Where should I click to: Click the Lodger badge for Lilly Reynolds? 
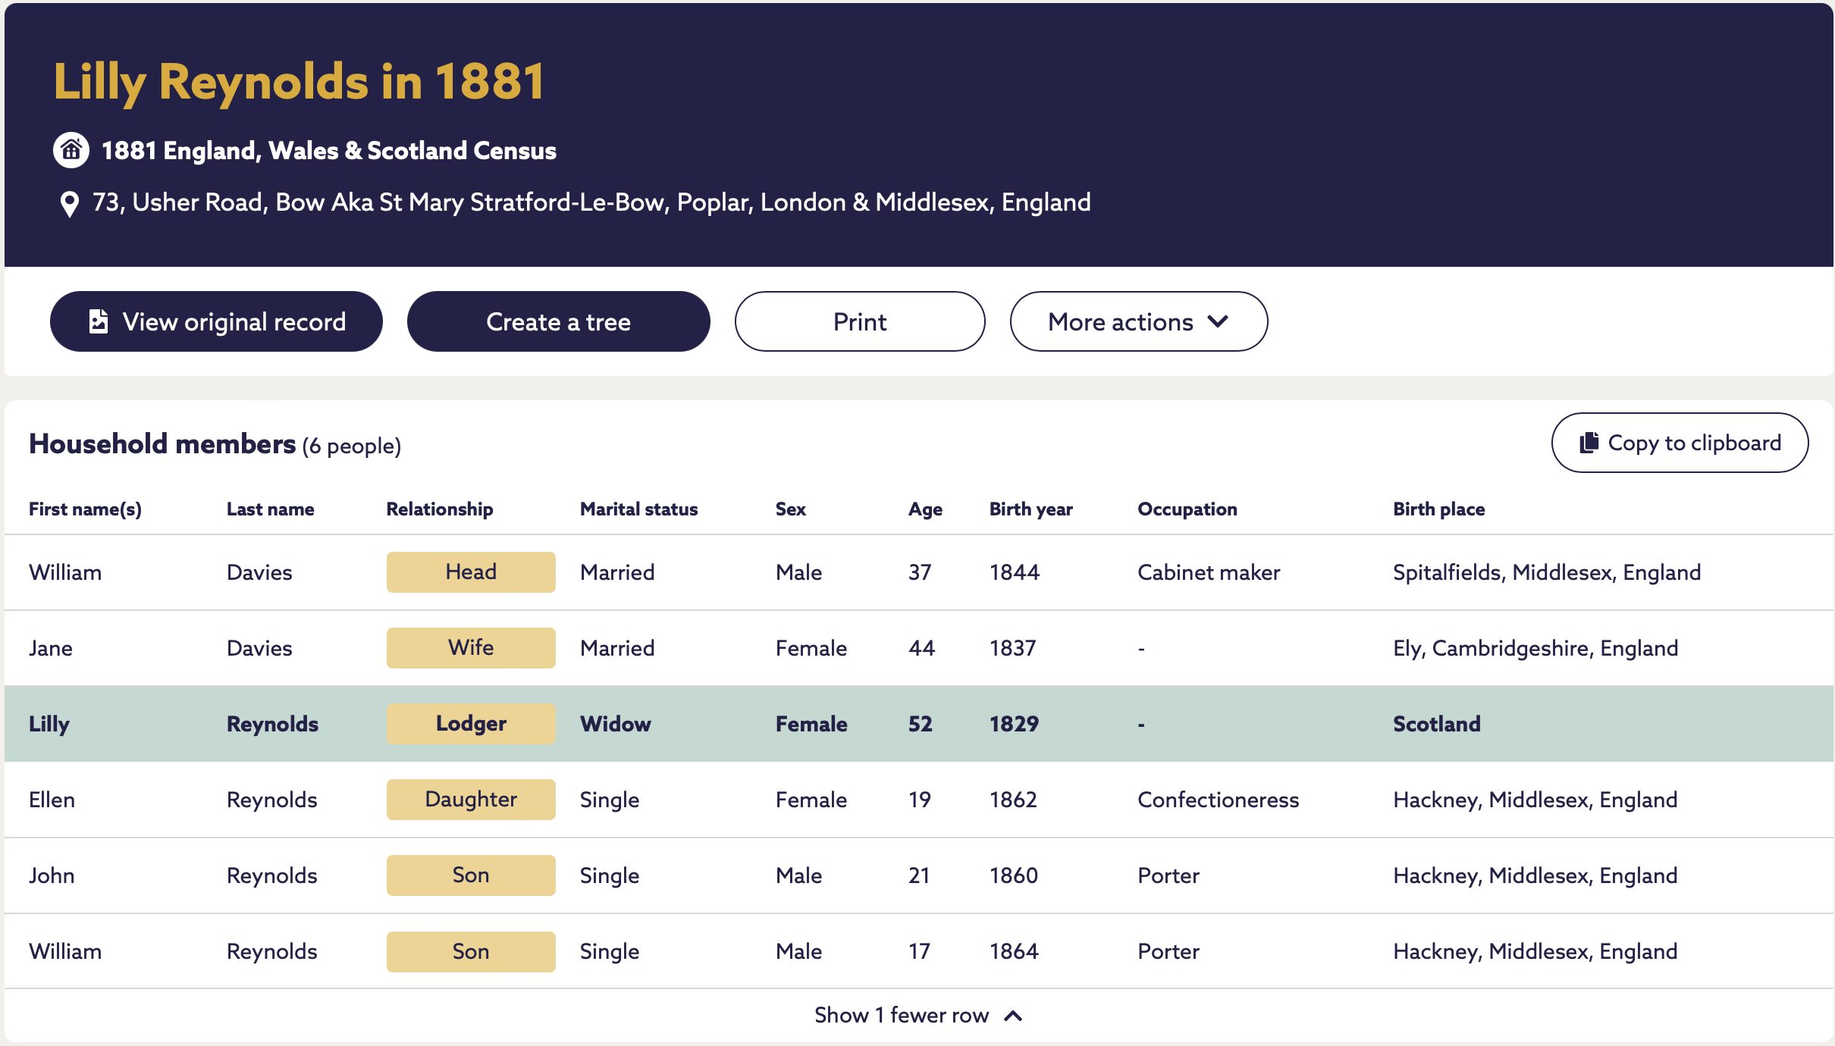click(x=471, y=723)
